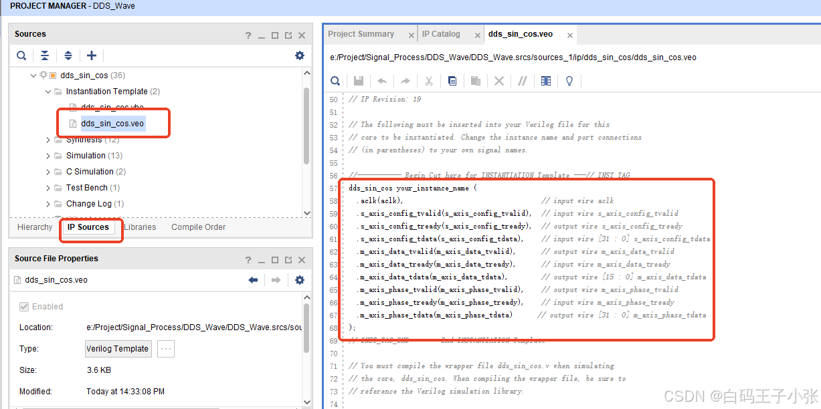Viewport: 821px width, 409px height.
Task: Expand the Simulation (13) folder
Action: click(48, 156)
